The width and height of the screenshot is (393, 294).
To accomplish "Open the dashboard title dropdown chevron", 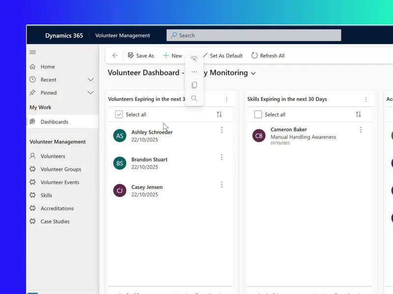I will 253,73.
